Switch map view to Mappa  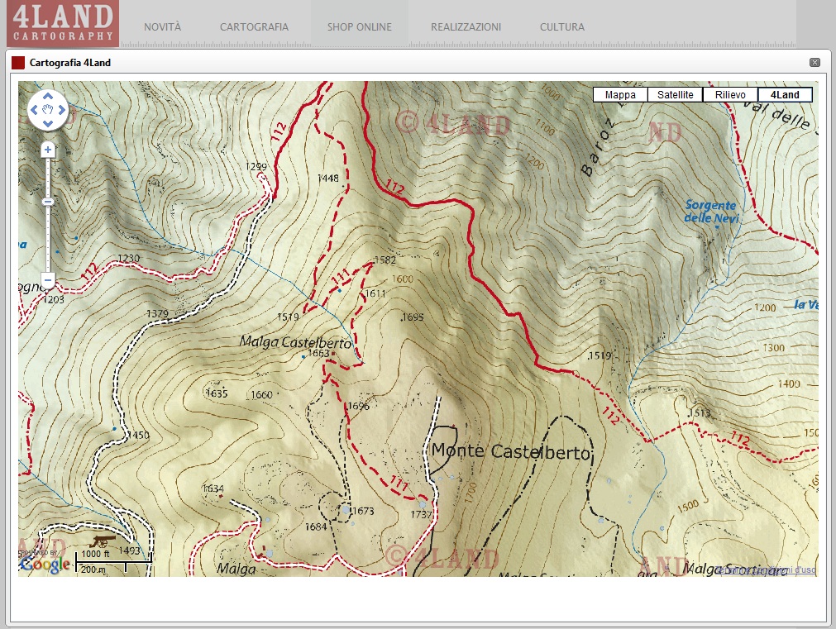point(619,94)
